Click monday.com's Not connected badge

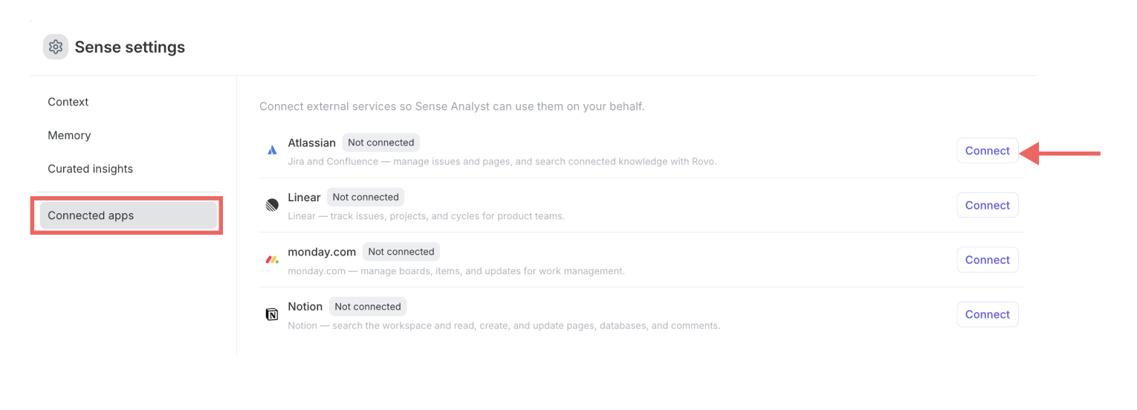401,252
